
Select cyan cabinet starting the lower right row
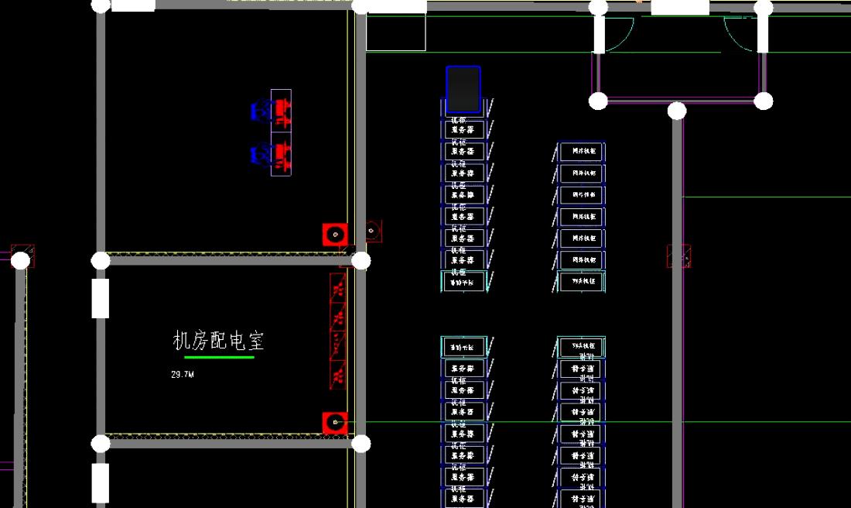pos(581,347)
